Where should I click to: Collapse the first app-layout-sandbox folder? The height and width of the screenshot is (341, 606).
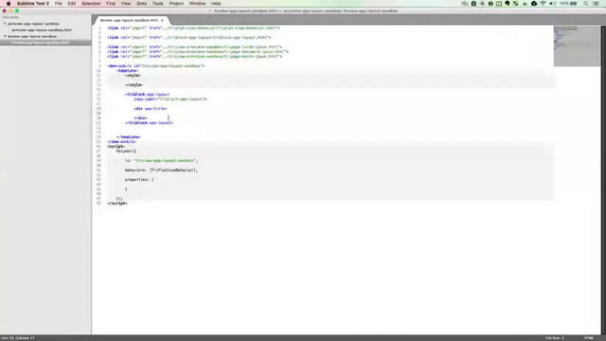(5, 24)
